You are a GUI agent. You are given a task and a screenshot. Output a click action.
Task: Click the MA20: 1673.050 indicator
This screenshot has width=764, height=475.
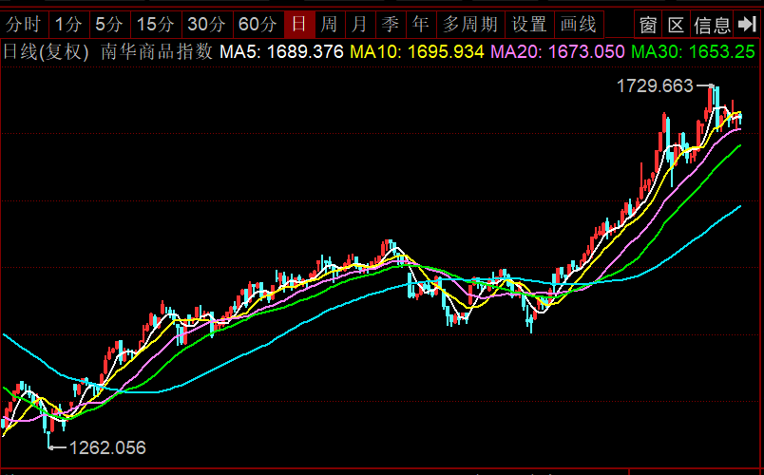coord(558,51)
